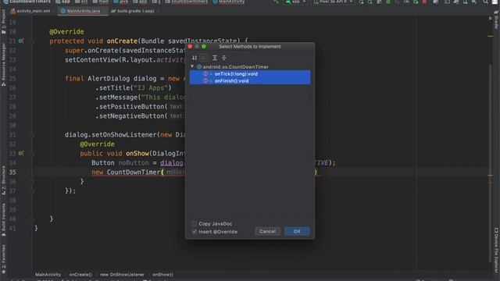Click the Make Project hammer icon
Viewport: 500px width, 281px height.
point(276,2)
